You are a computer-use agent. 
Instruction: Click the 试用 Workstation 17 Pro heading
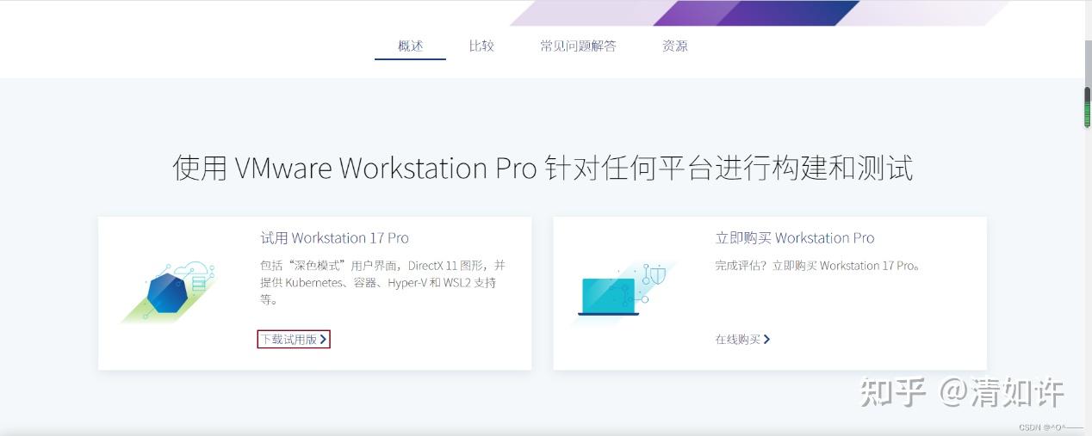pyautogui.click(x=335, y=238)
